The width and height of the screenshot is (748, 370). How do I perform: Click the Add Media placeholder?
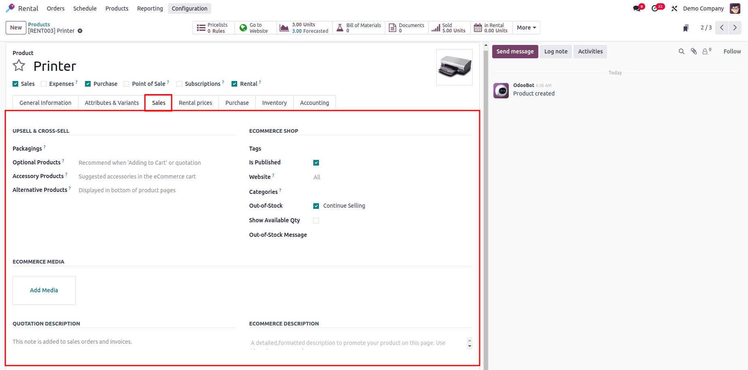pos(44,290)
